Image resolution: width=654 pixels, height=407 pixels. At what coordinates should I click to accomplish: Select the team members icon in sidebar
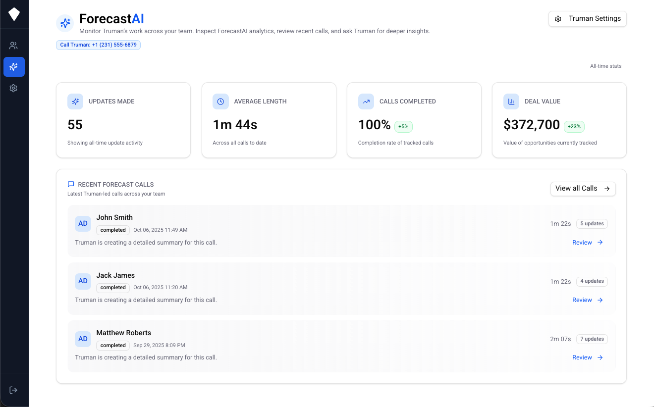[13, 45]
